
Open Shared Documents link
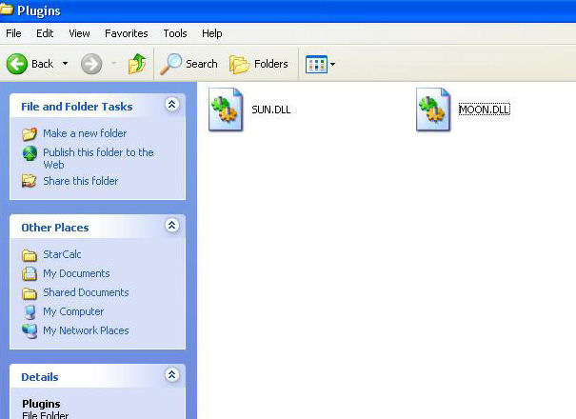(x=86, y=292)
